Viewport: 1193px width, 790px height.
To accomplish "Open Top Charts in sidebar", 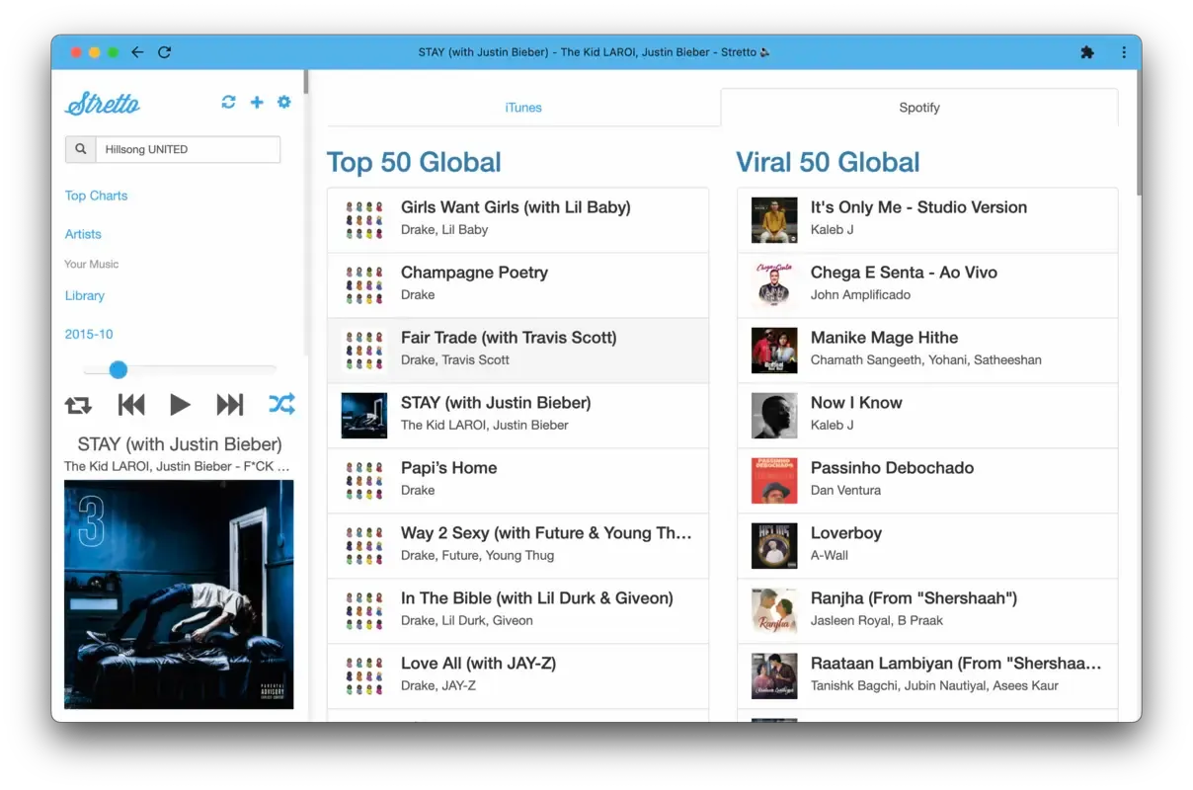I will pyautogui.click(x=96, y=196).
